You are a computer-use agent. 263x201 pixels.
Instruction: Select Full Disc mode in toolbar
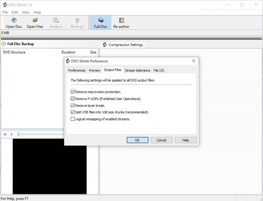101,23
